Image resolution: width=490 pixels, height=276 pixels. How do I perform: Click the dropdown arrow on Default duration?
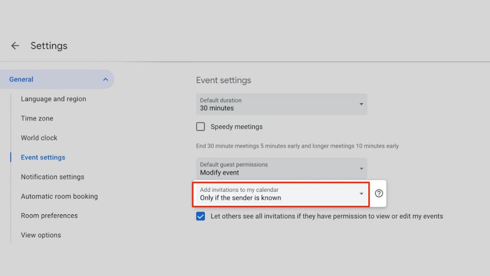click(361, 104)
